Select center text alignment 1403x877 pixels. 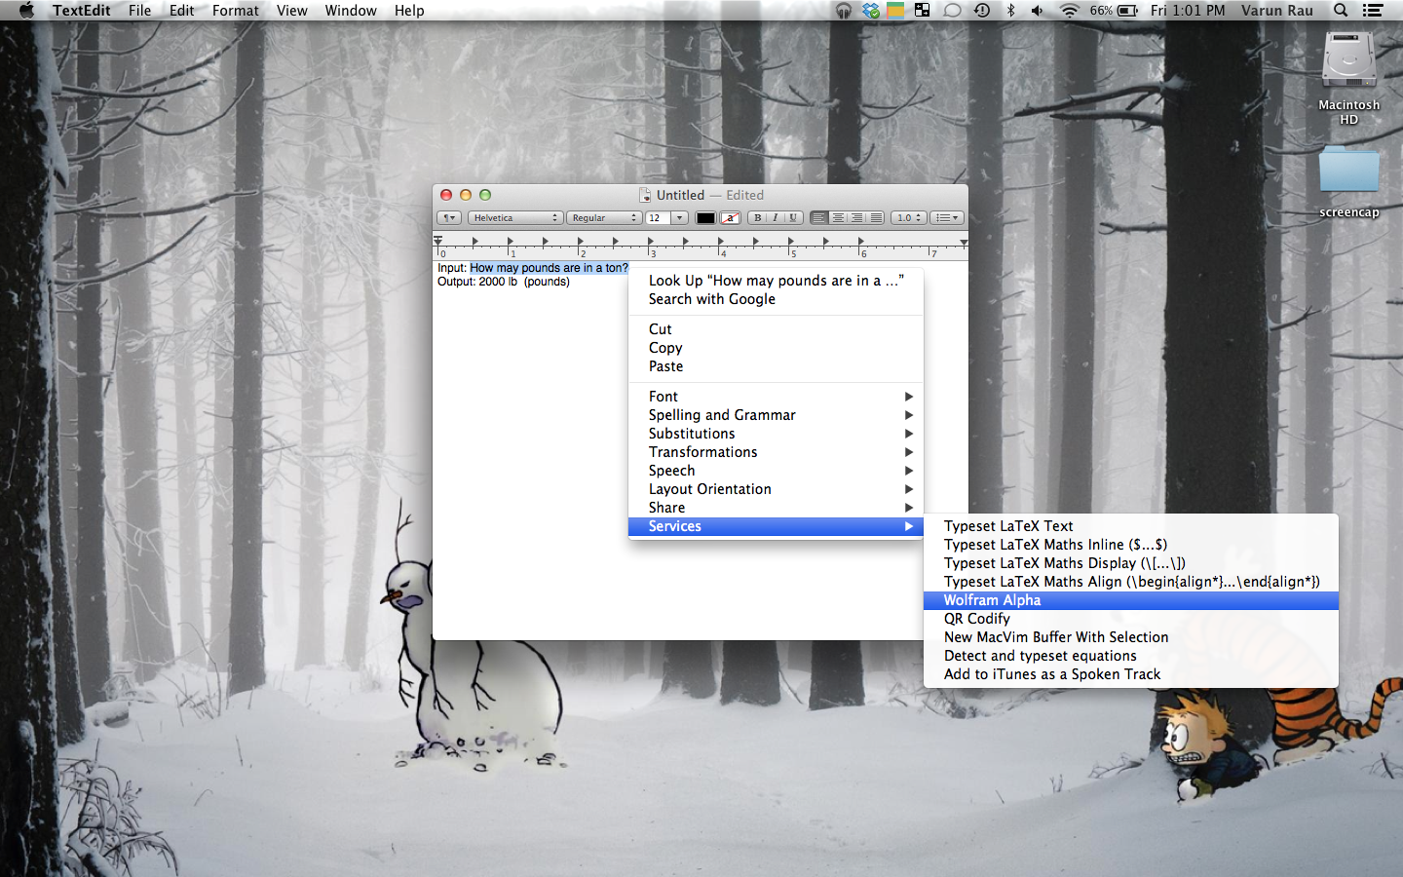(838, 218)
